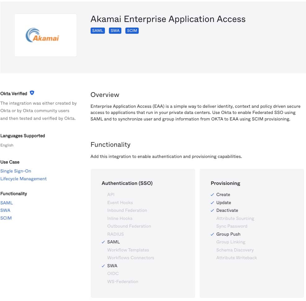Click the SAML badge under the title
Image resolution: width=306 pixels, height=301 pixels.
tap(97, 31)
